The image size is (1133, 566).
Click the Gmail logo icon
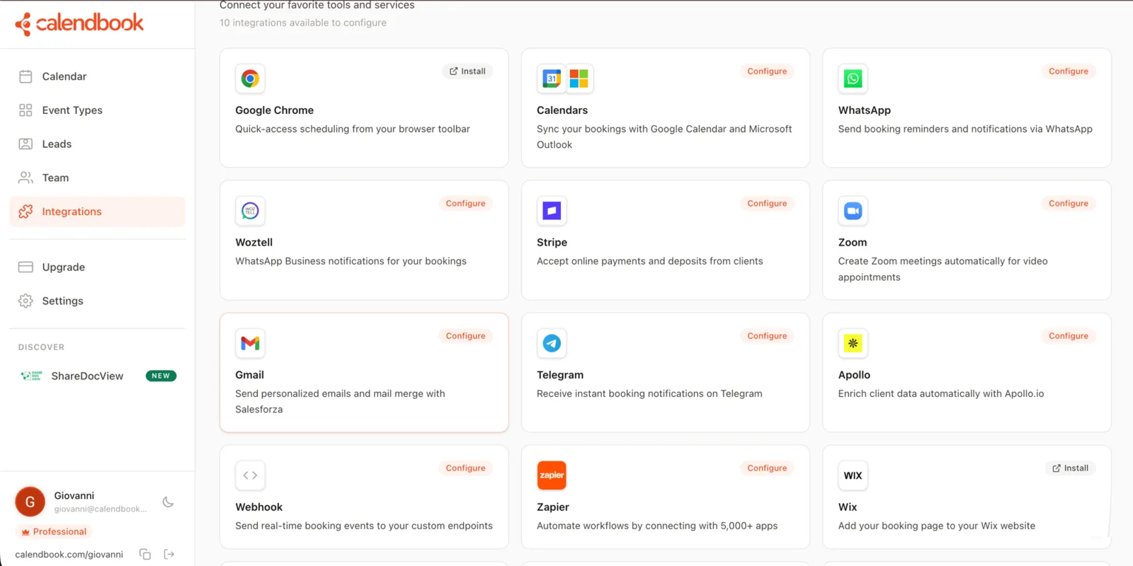pyautogui.click(x=250, y=343)
